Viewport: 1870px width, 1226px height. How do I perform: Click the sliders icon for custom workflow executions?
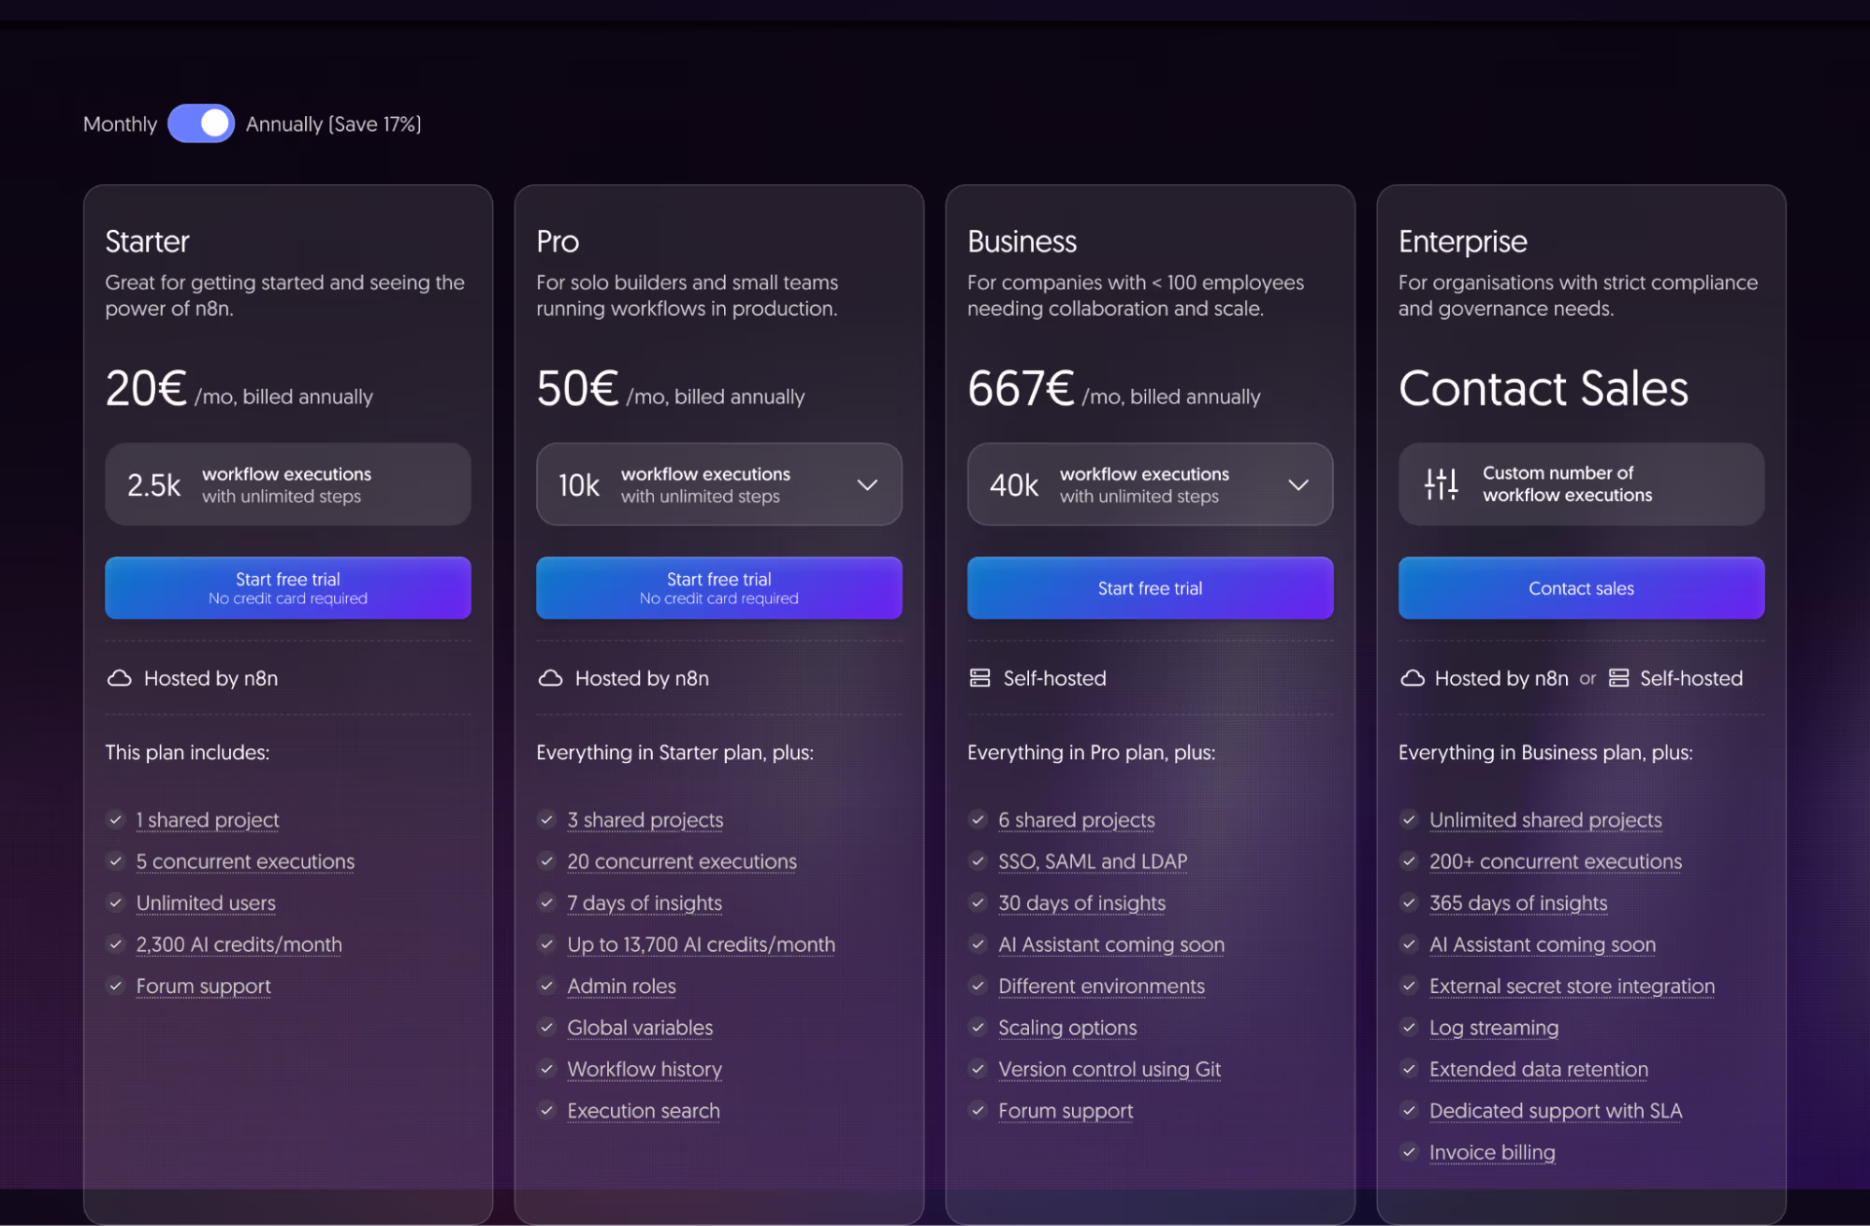pos(1441,483)
